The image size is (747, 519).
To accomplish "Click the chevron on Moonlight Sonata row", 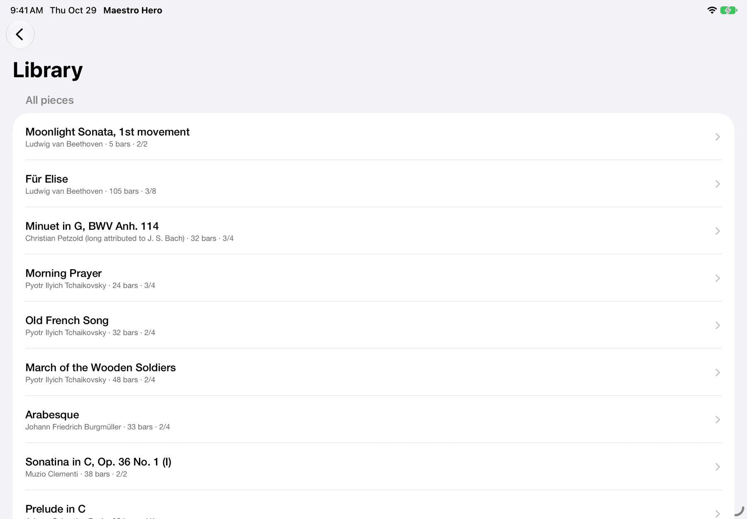I will (718, 137).
